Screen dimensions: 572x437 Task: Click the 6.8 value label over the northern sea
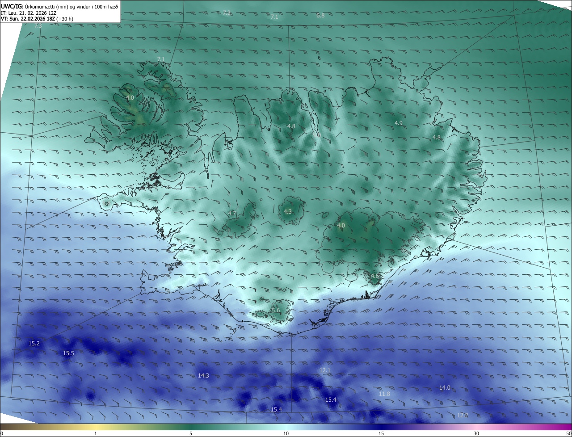pyautogui.click(x=320, y=15)
